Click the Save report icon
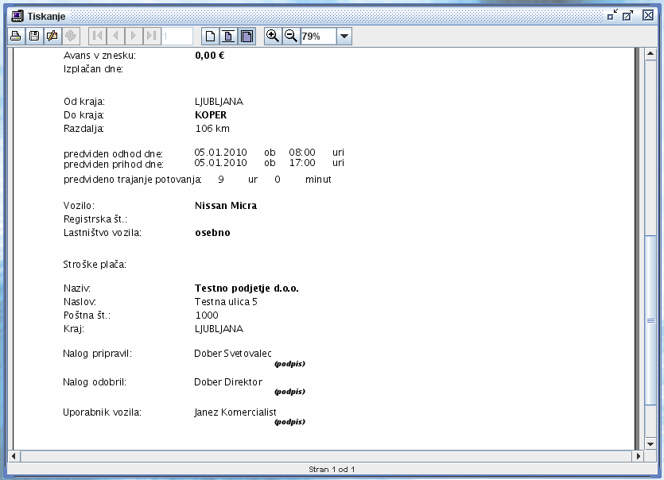The width and height of the screenshot is (664, 480). tap(34, 36)
